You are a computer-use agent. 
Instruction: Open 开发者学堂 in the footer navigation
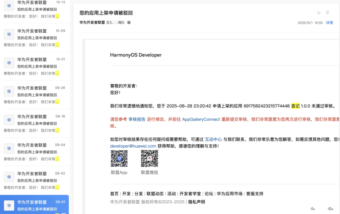(x=190, y=194)
